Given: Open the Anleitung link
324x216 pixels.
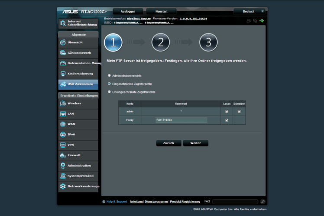Looking at the screenshot, I should [x=136, y=202].
